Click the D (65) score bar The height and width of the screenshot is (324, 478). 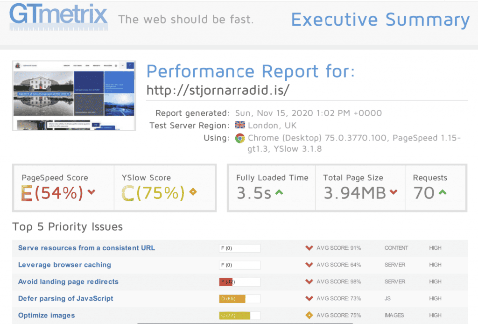pos(239,298)
